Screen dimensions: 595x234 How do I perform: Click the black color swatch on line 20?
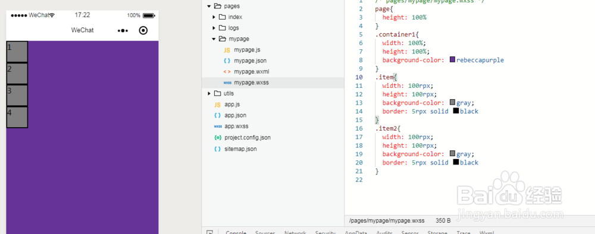pos(456,162)
